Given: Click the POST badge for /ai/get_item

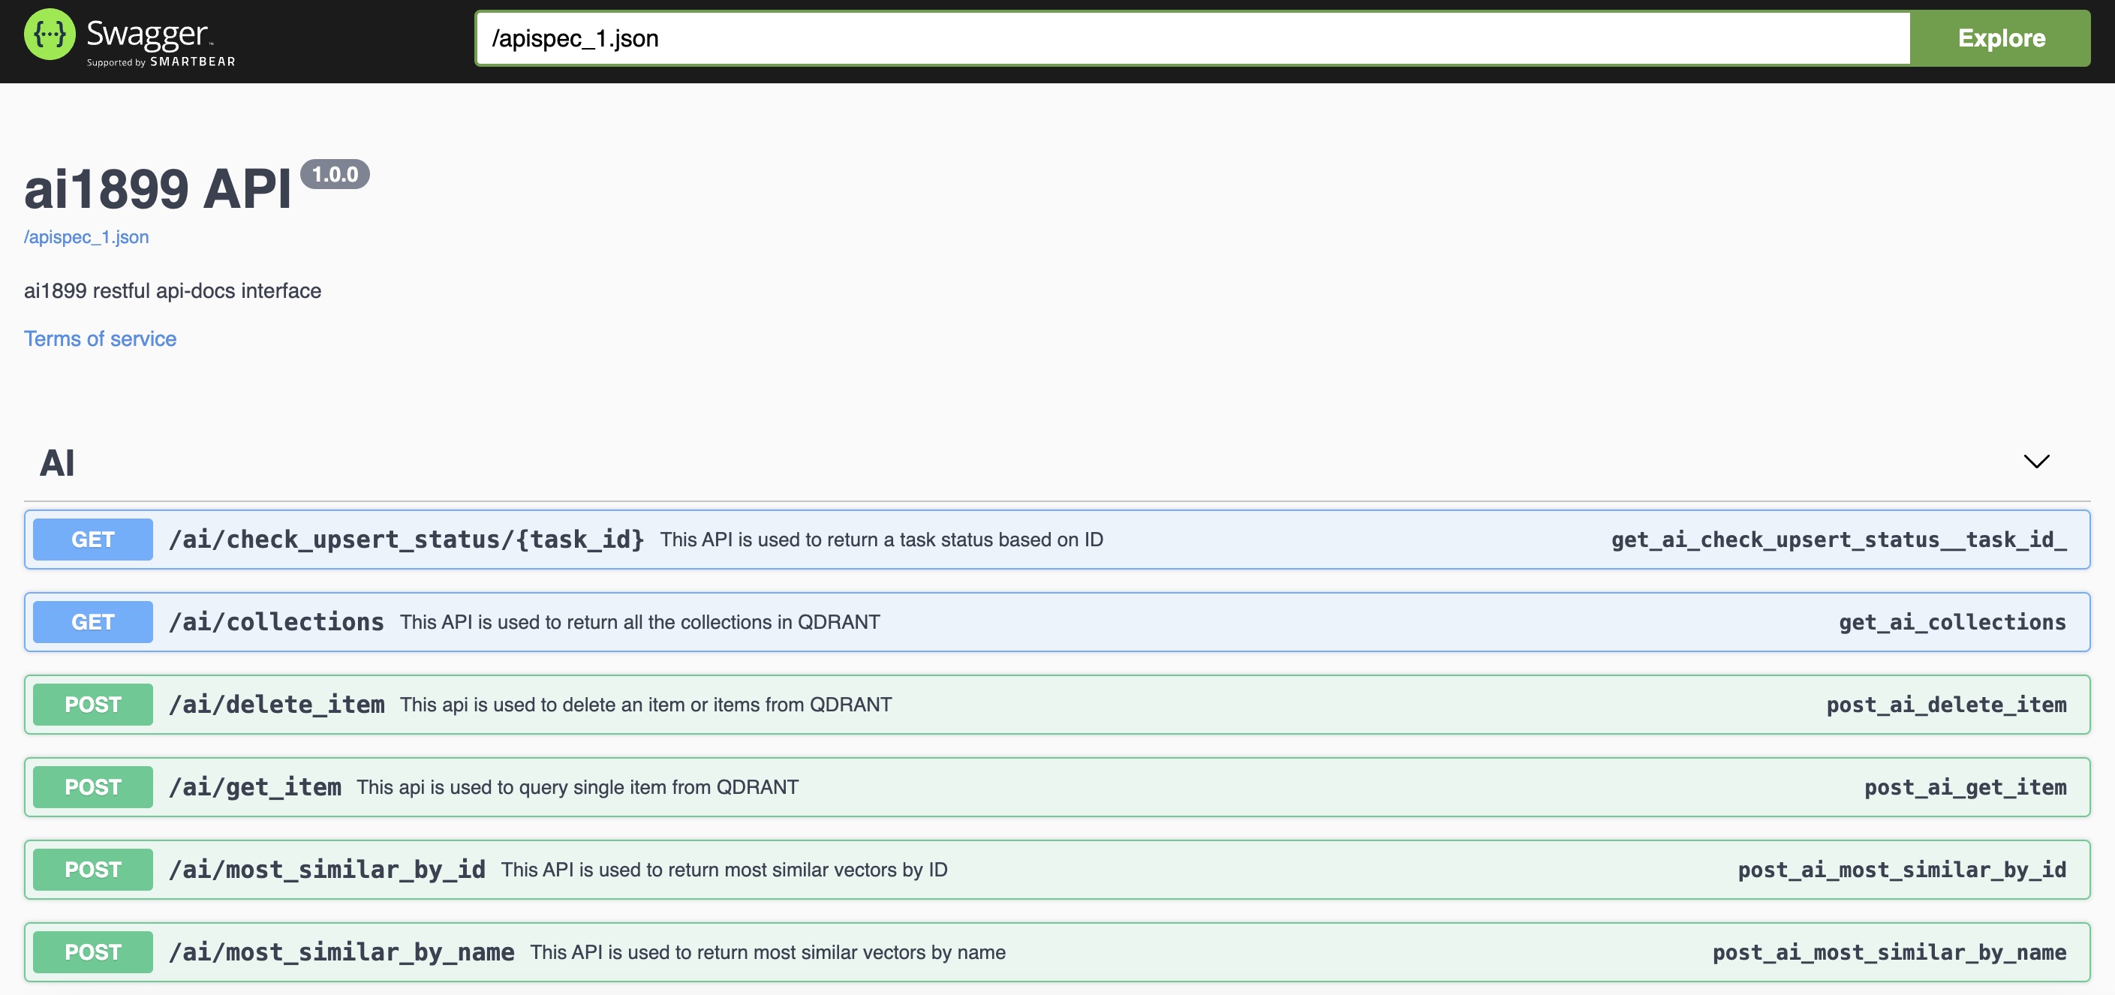Looking at the screenshot, I should pos(93,787).
